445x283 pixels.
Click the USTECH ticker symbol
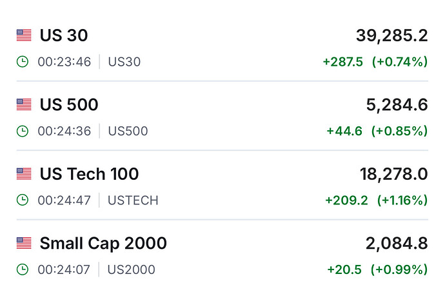(x=133, y=200)
